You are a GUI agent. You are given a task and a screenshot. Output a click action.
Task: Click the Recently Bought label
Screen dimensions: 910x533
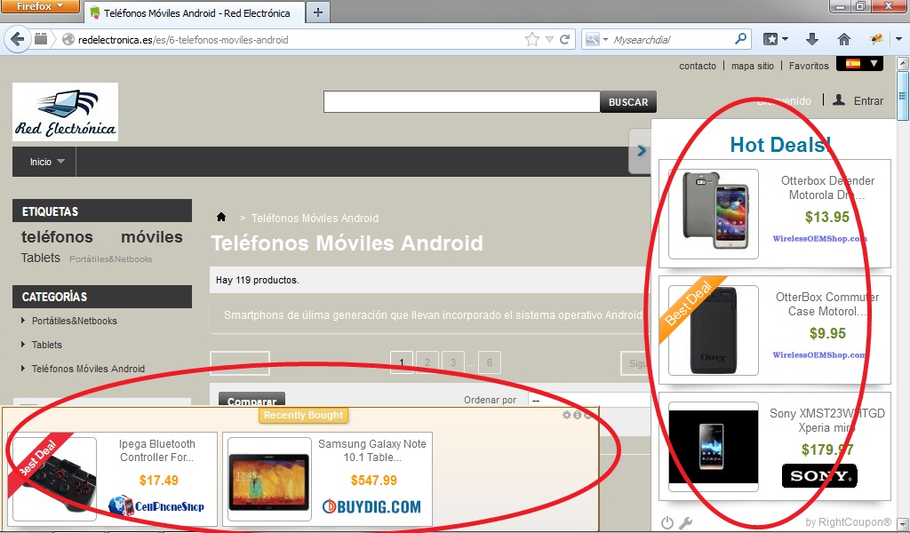click(303, 415)
